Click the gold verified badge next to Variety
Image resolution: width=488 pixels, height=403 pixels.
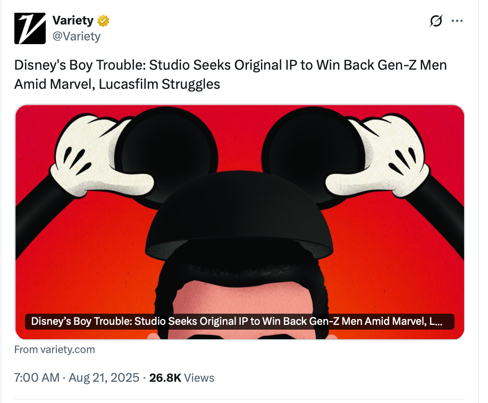click(103, 21)
